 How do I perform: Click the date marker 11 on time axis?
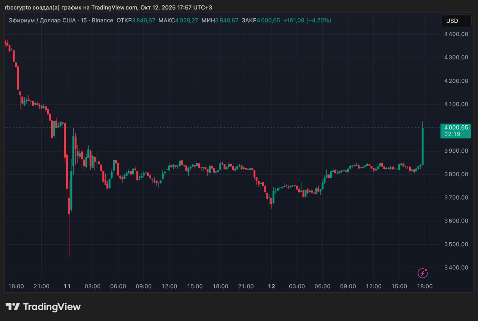pyautogui.click(x=67, y=286)
